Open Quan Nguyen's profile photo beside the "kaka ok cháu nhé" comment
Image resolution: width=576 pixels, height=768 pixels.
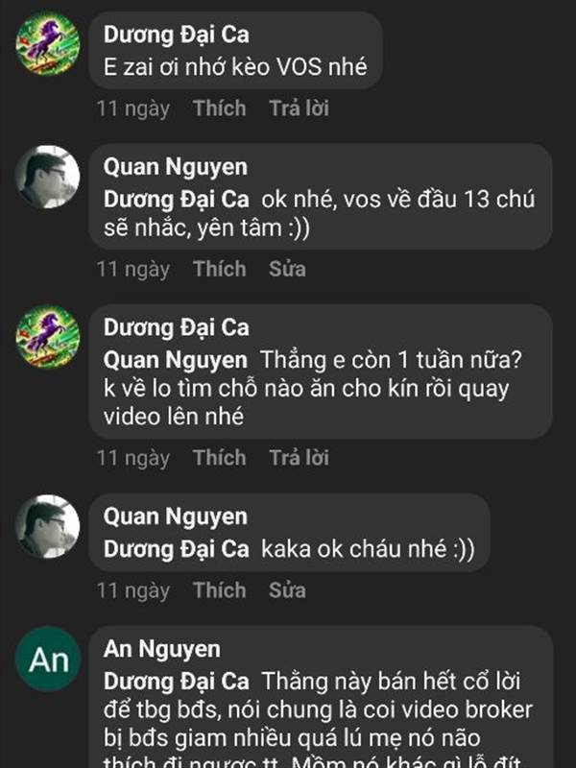48,526
